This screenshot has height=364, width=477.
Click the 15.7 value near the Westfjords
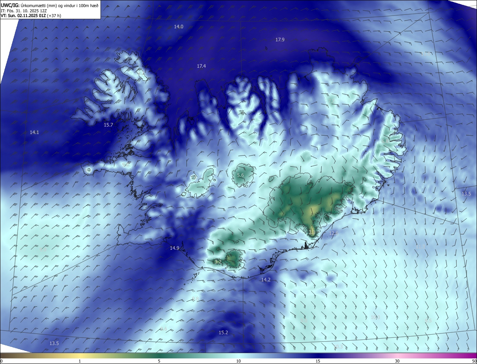pos(108,125)
